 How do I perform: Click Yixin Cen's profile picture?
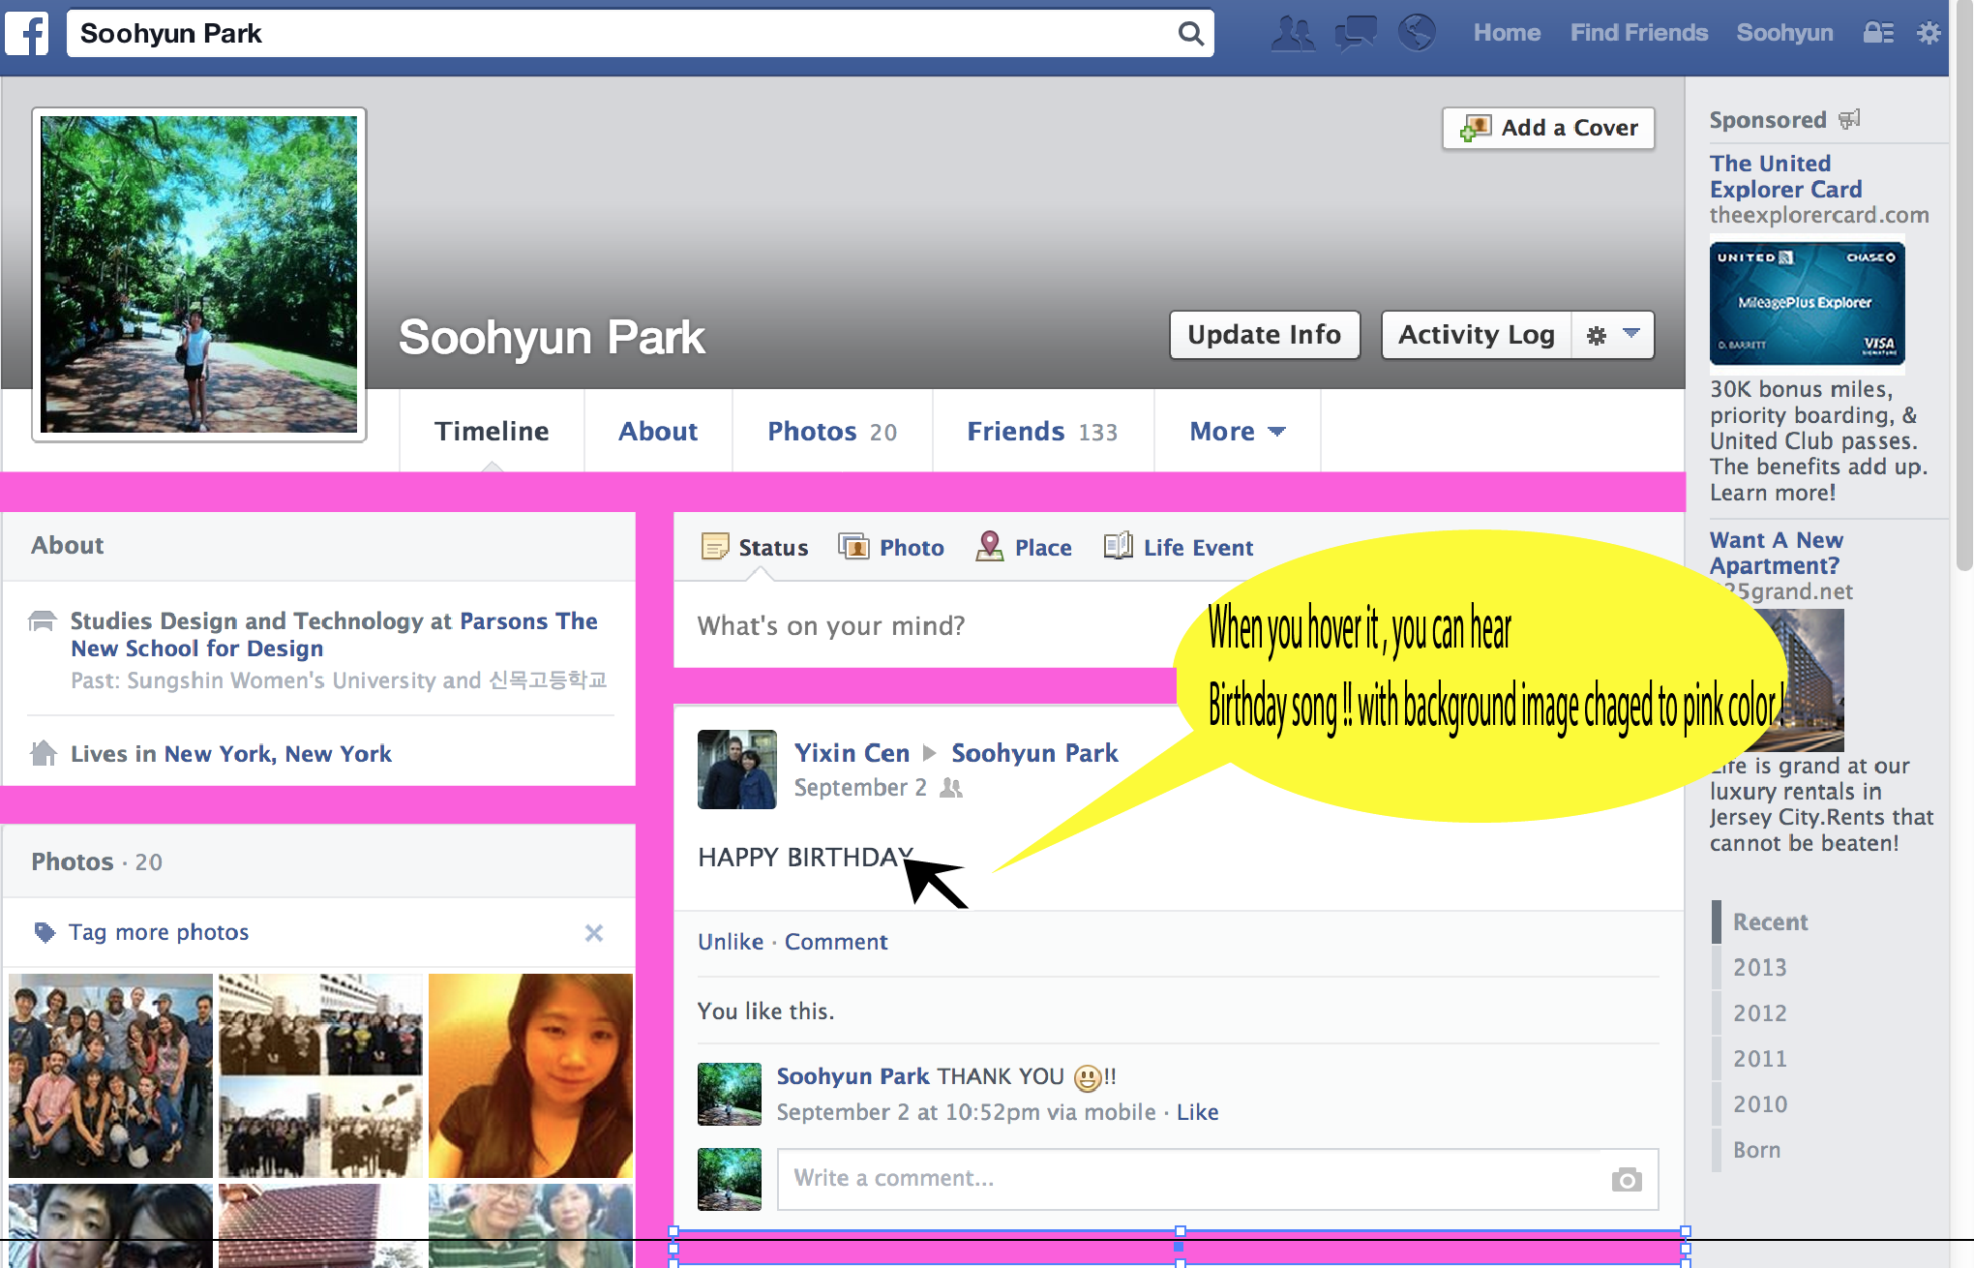tap(737, 770)
